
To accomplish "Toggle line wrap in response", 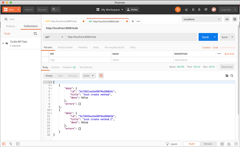I will [101, 76].
